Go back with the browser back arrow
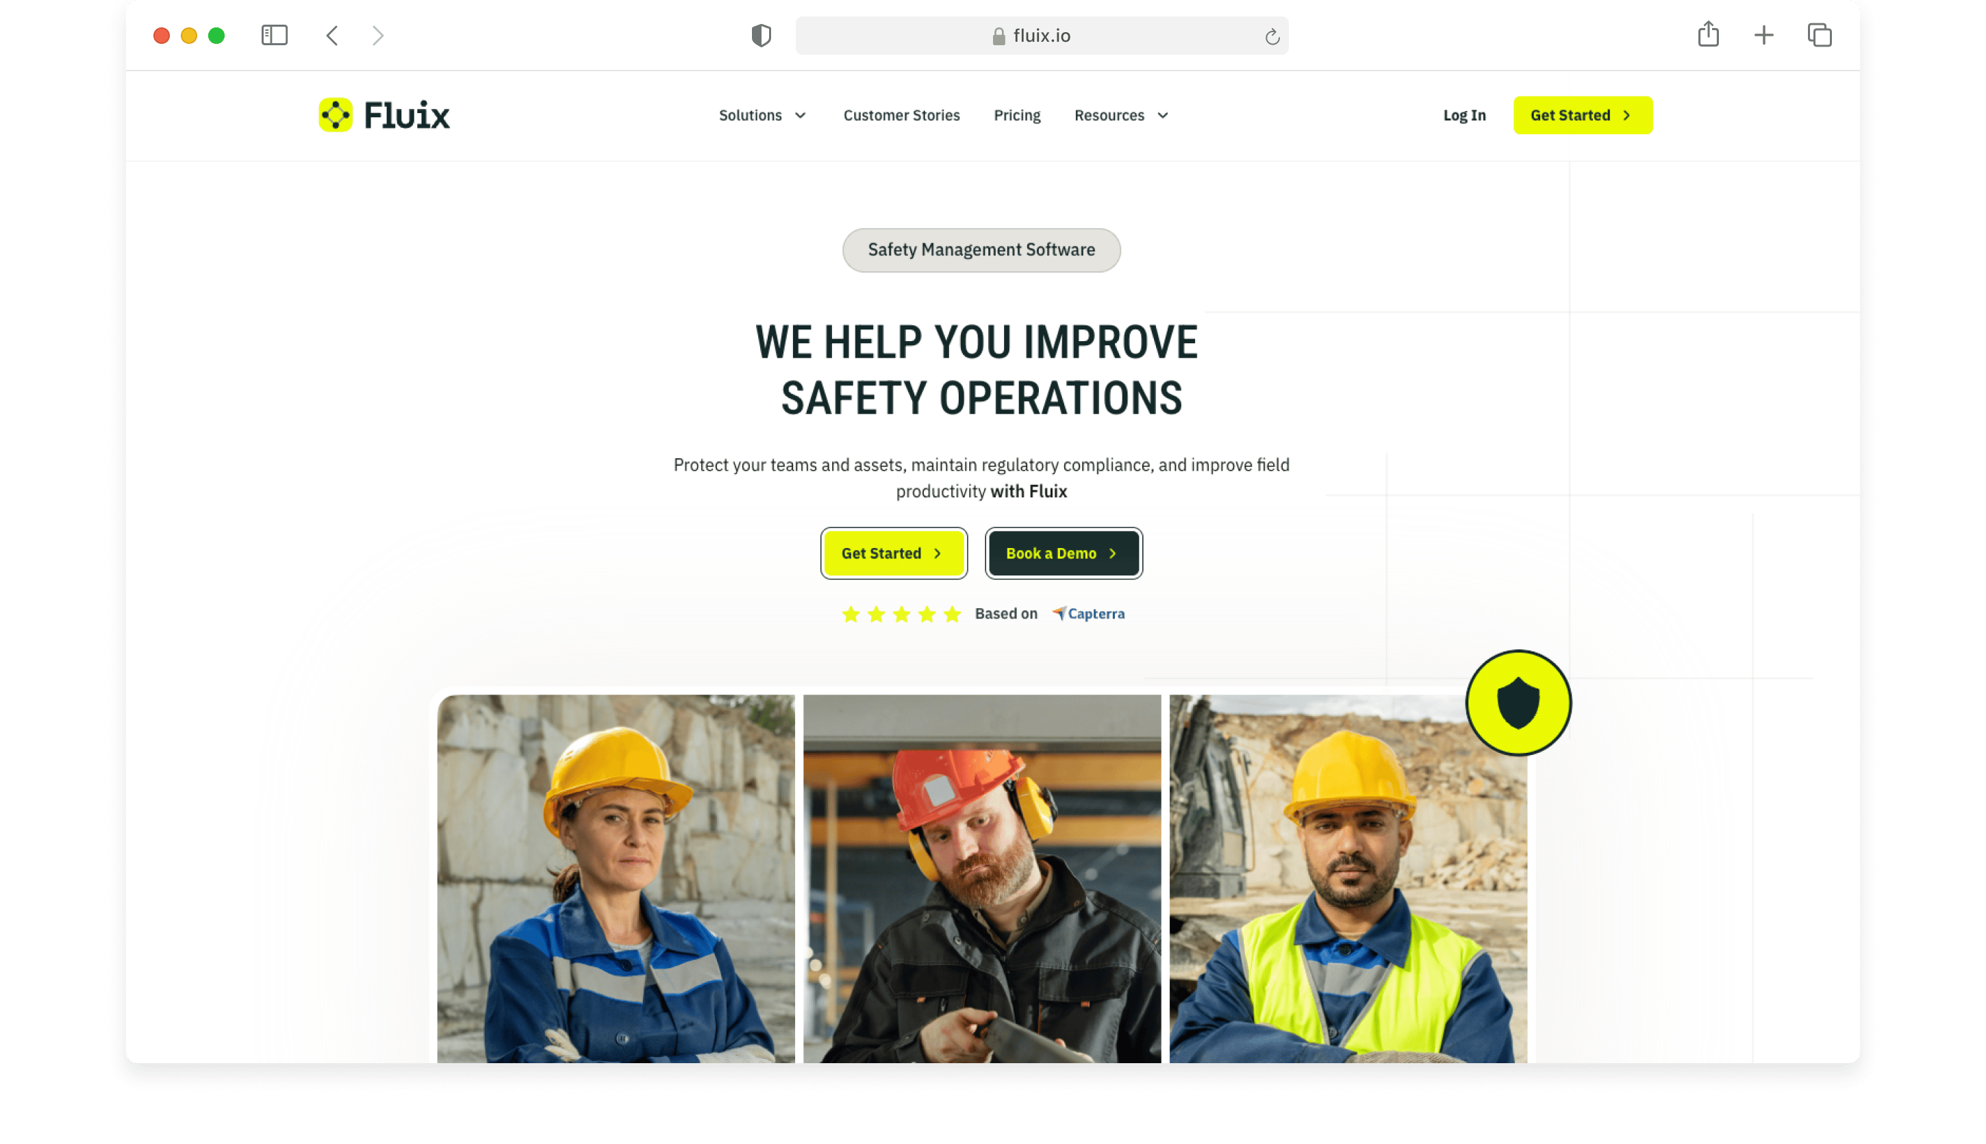The image size is (1986, 1144). coord(332,36)
